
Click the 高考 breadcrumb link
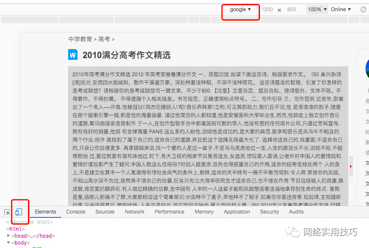104,39
